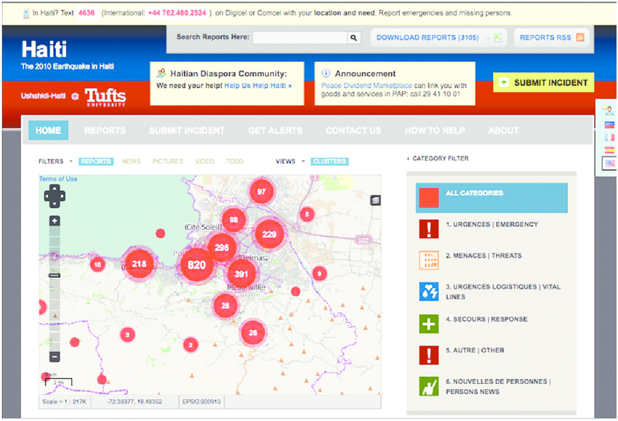Click the yellow Submit Incident button

[544, 82]
